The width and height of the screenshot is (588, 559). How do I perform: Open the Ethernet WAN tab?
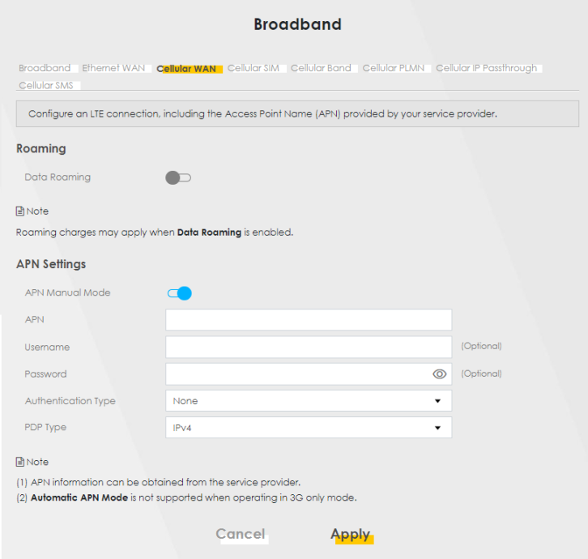click(113, 68)
